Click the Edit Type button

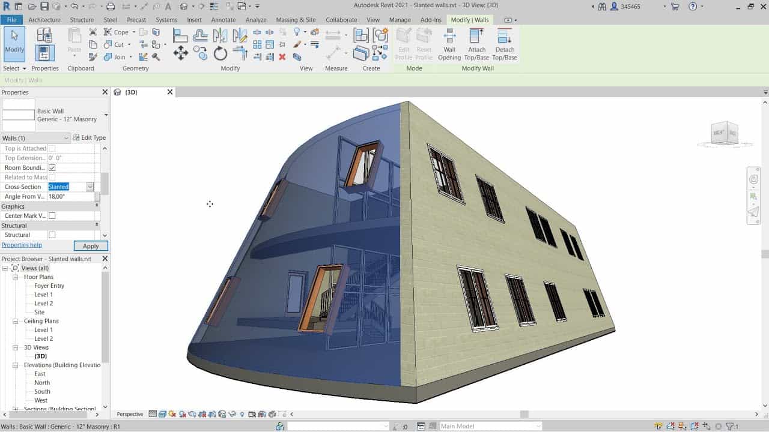[x=89, y=138]
